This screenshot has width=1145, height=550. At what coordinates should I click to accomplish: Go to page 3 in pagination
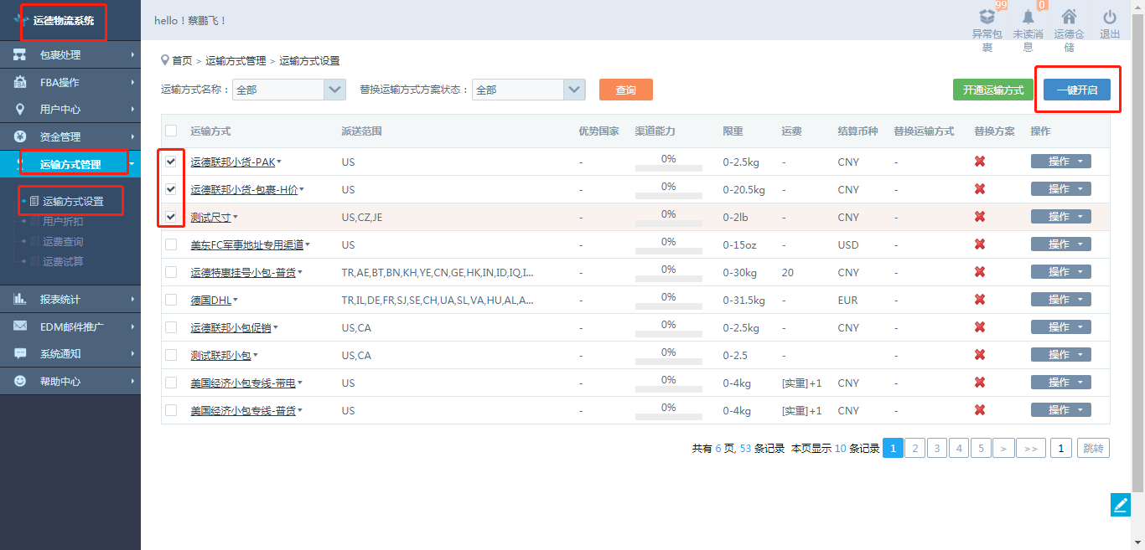pos(937,449)
